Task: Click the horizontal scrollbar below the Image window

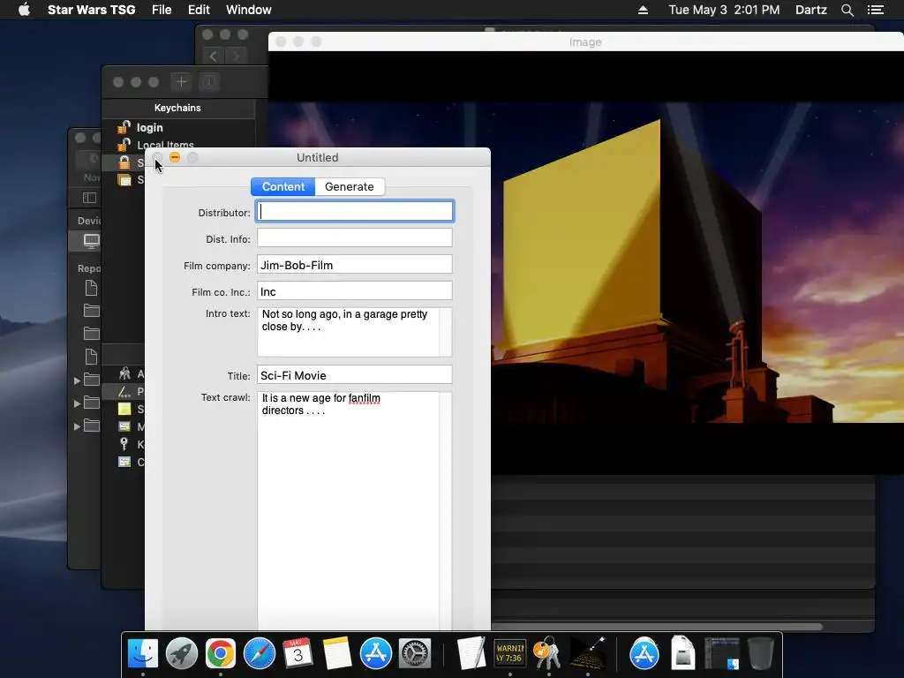Action: coord(657,627)
